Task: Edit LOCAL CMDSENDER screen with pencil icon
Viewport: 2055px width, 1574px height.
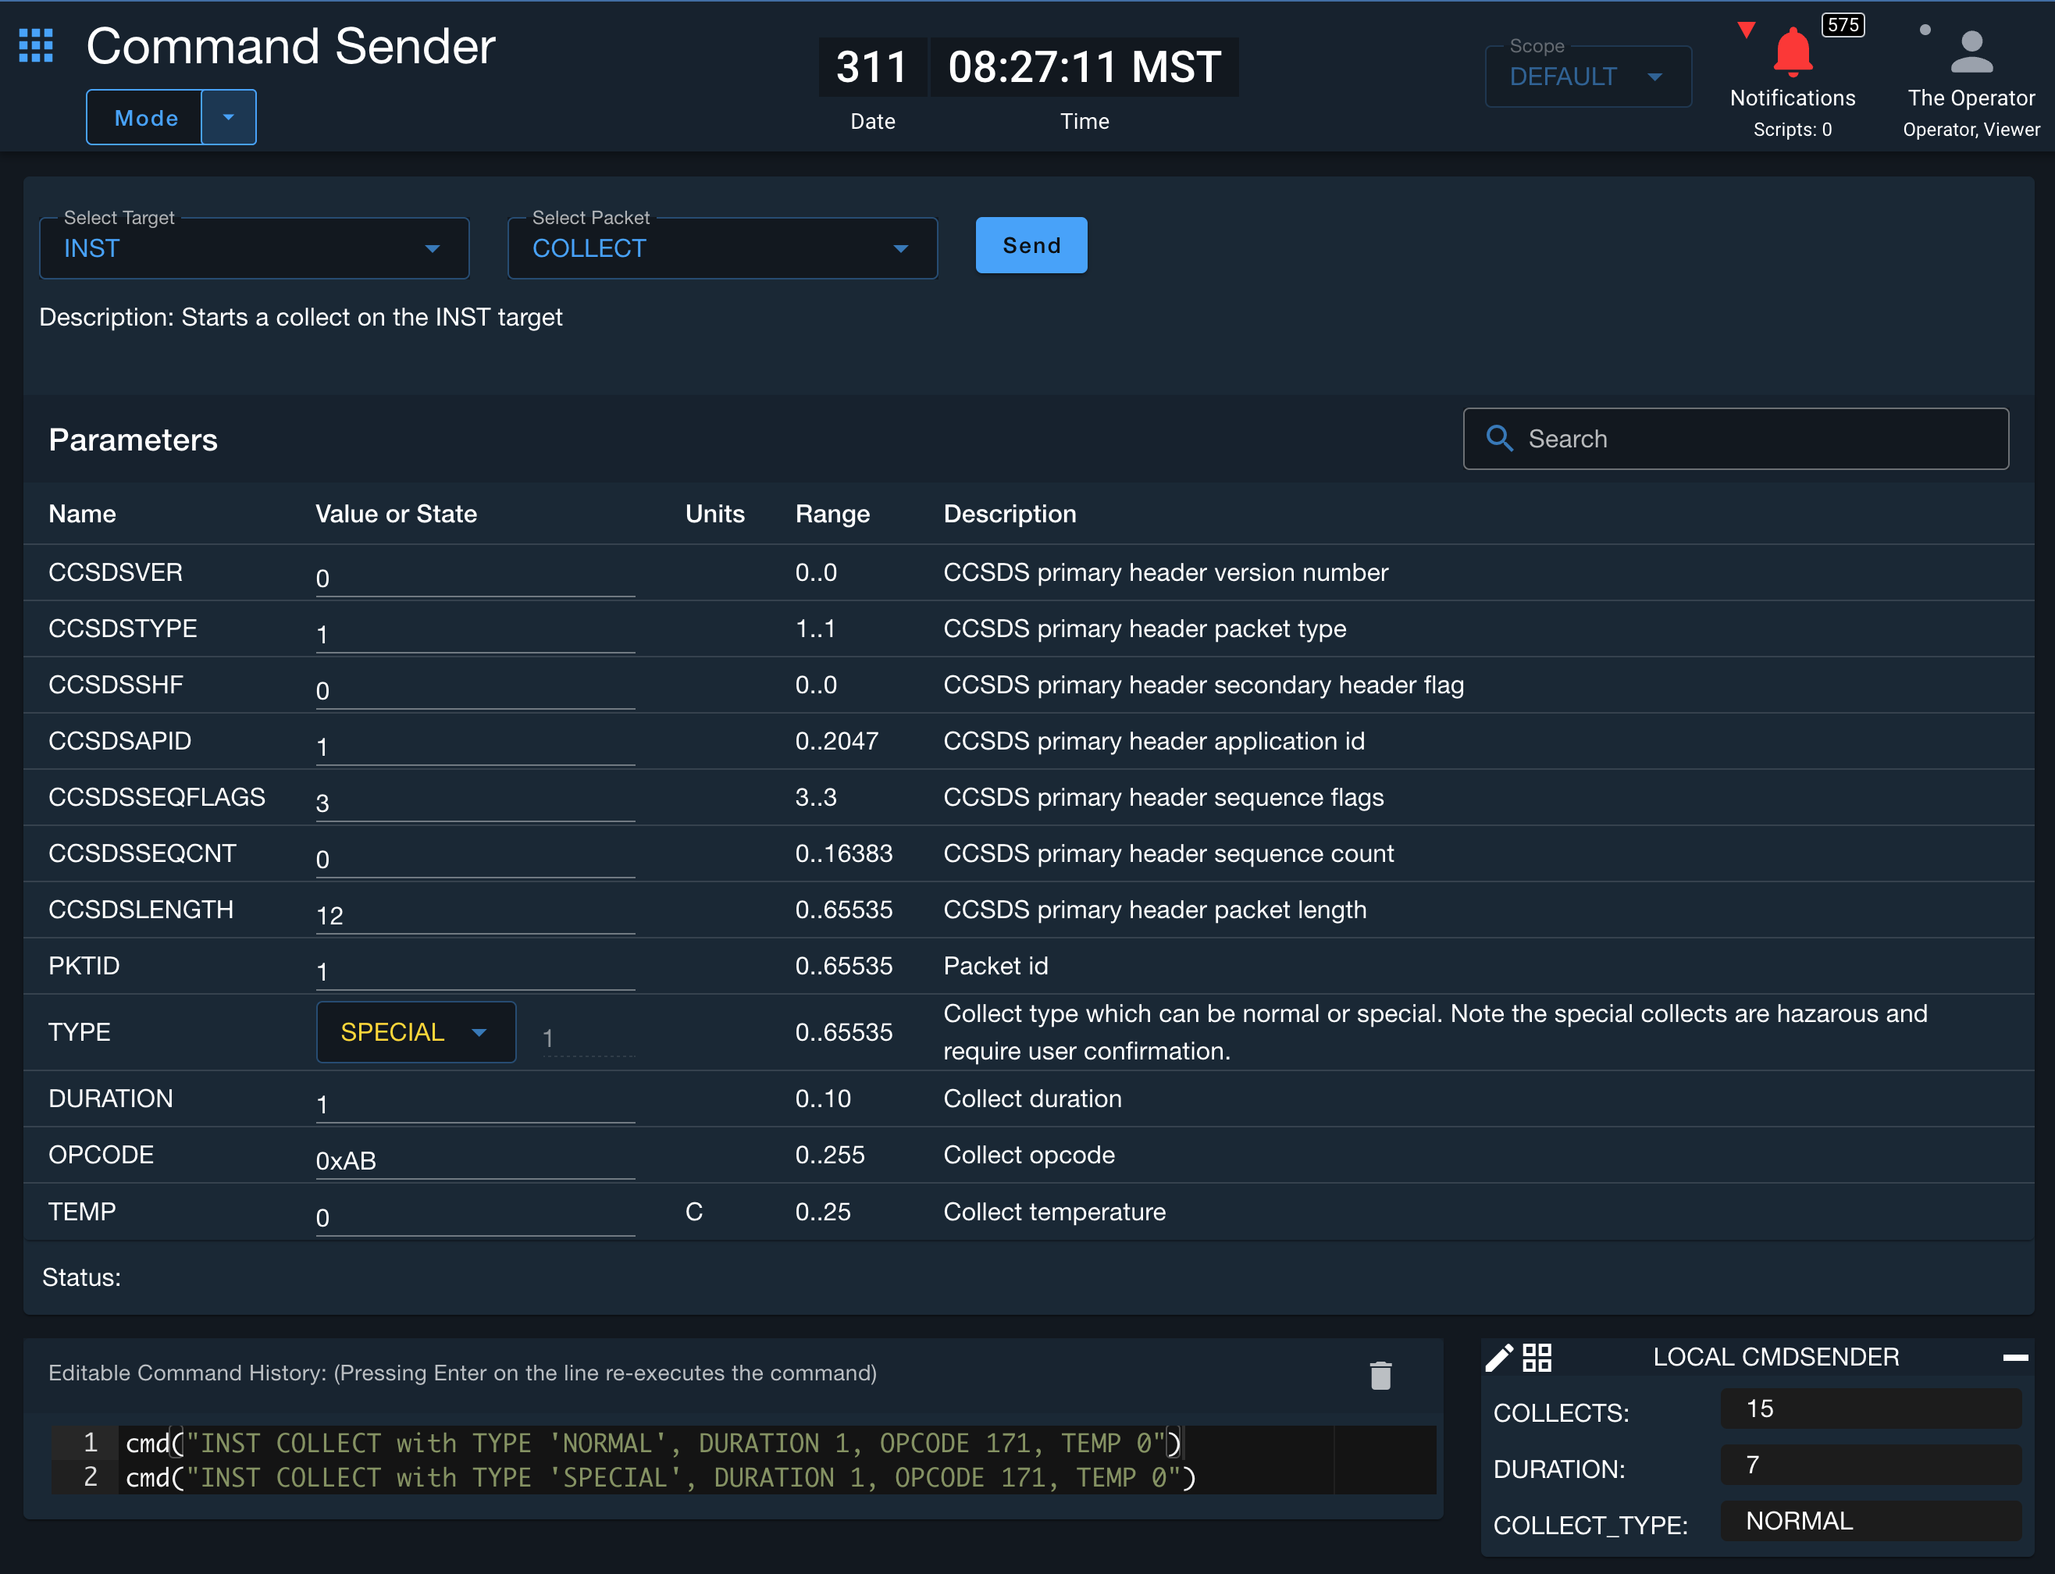Action: click(1499, 1357)
